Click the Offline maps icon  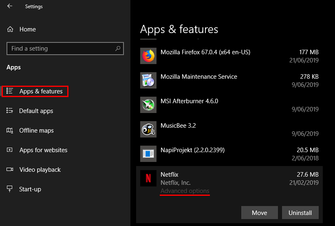(10, 131)
